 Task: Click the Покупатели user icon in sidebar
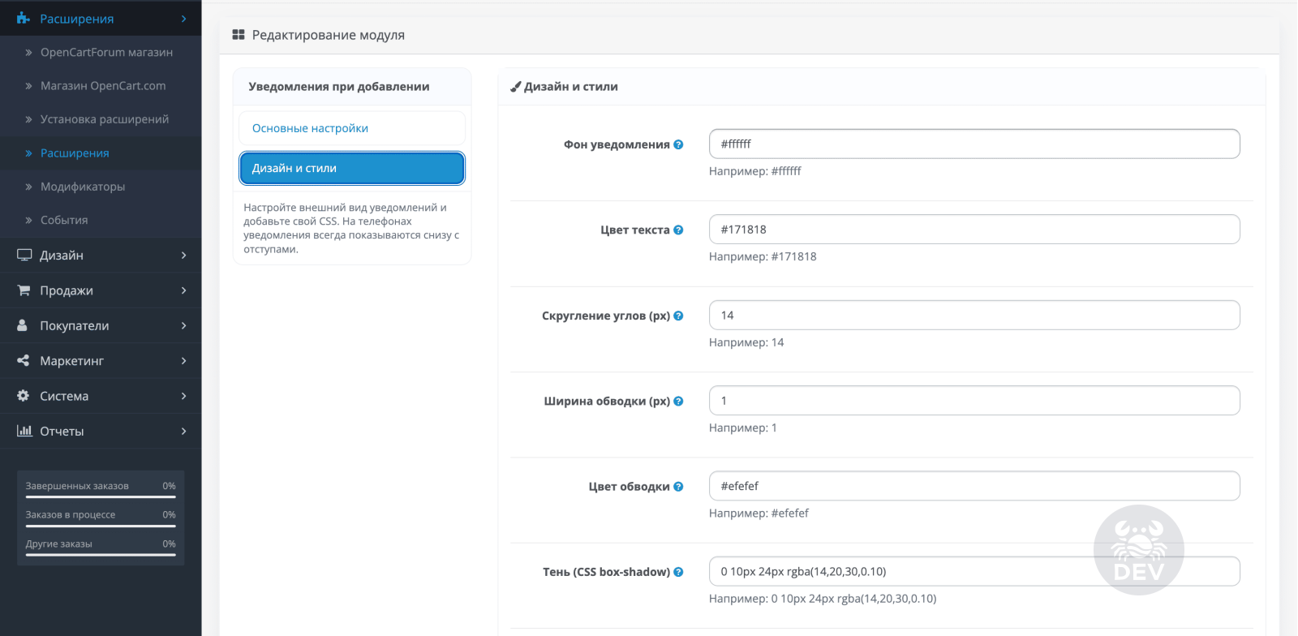pyautogui.click(x=23, y=325)
